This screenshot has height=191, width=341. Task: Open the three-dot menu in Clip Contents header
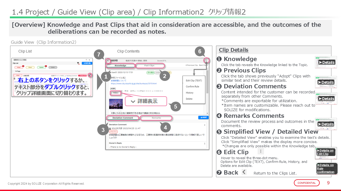click(x=206, y=61)
